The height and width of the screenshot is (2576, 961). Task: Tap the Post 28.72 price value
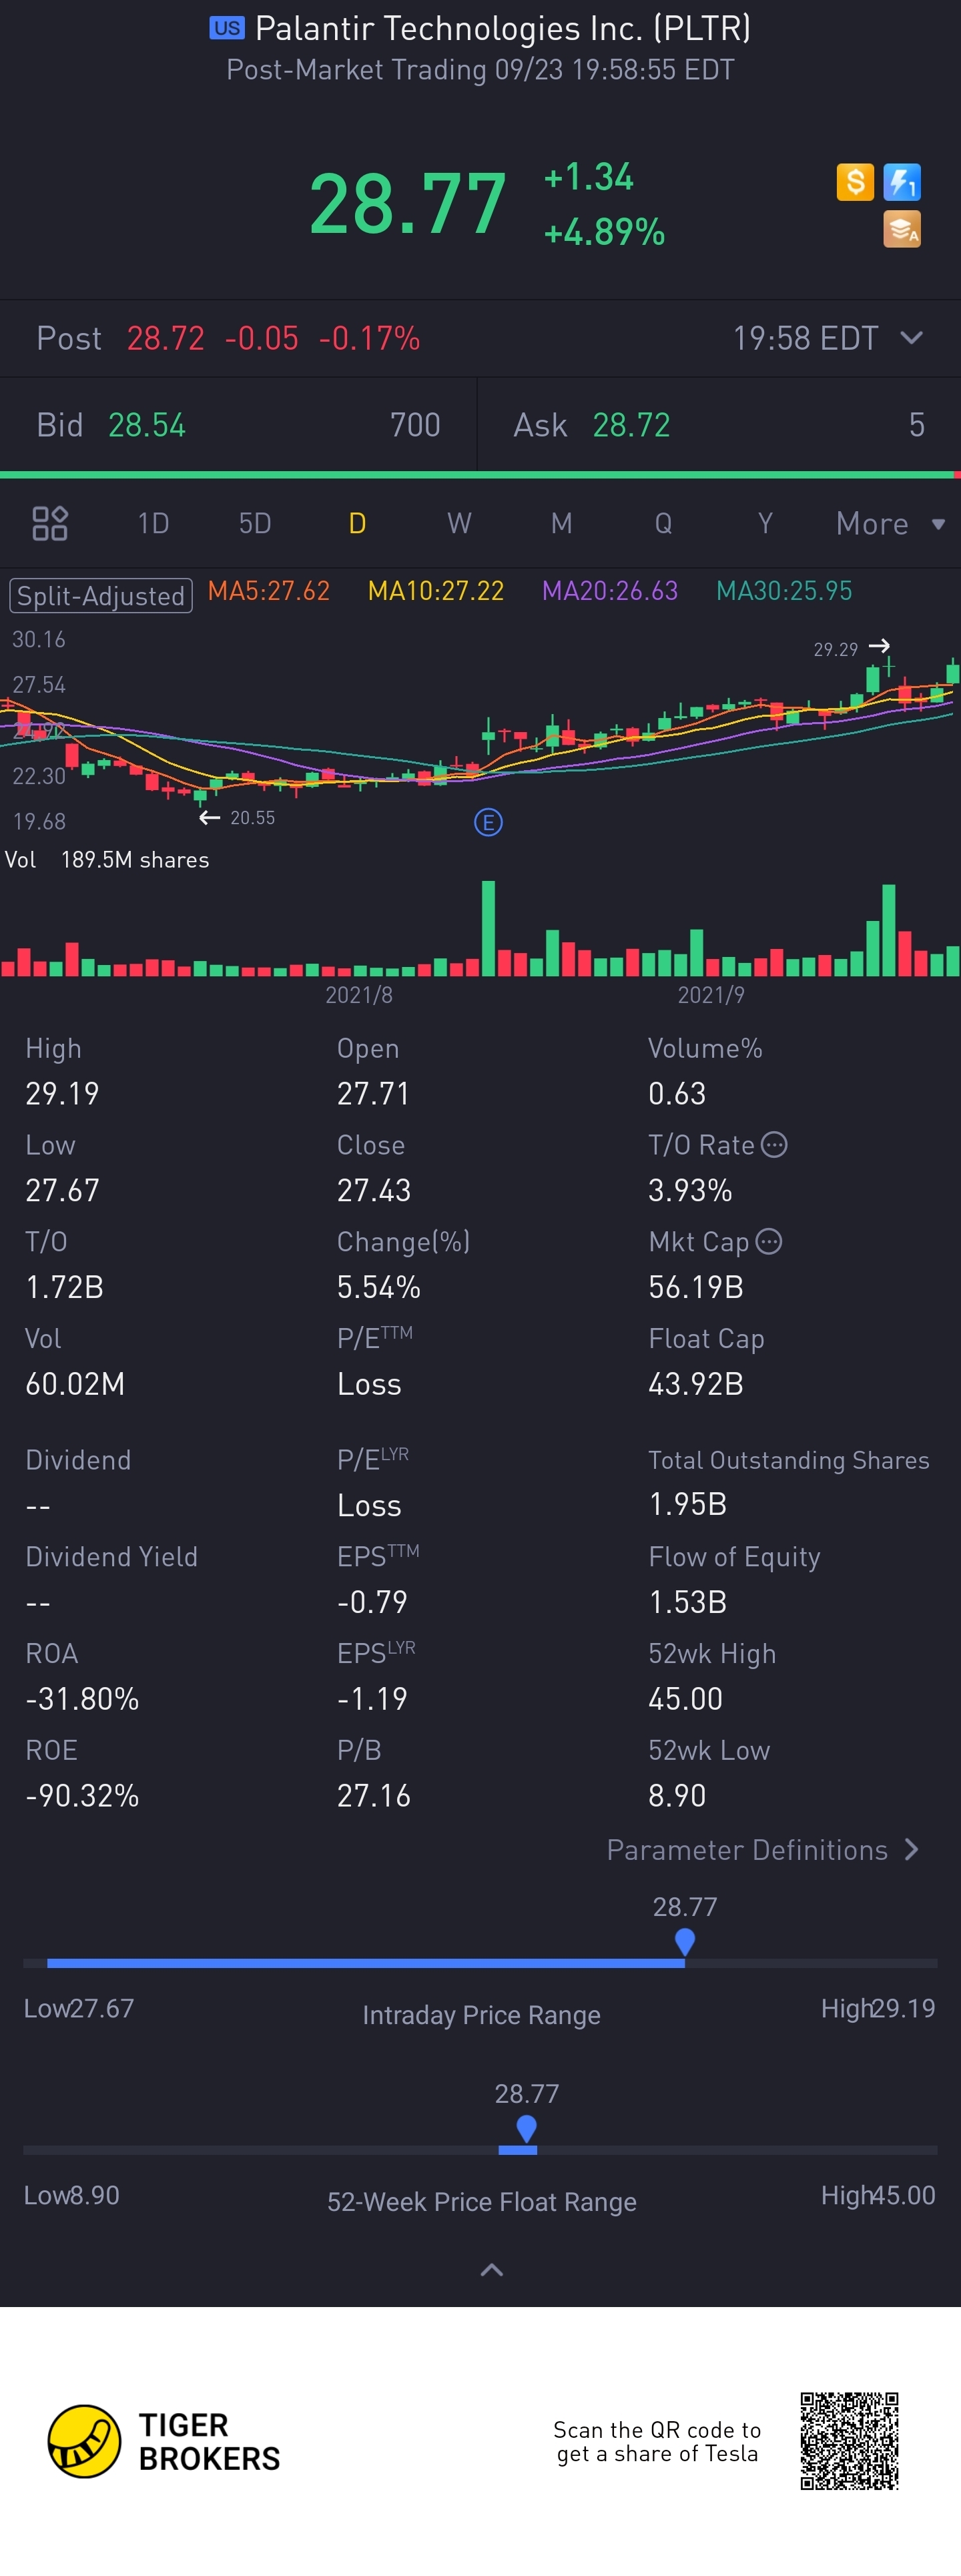(x=165, y=338)
